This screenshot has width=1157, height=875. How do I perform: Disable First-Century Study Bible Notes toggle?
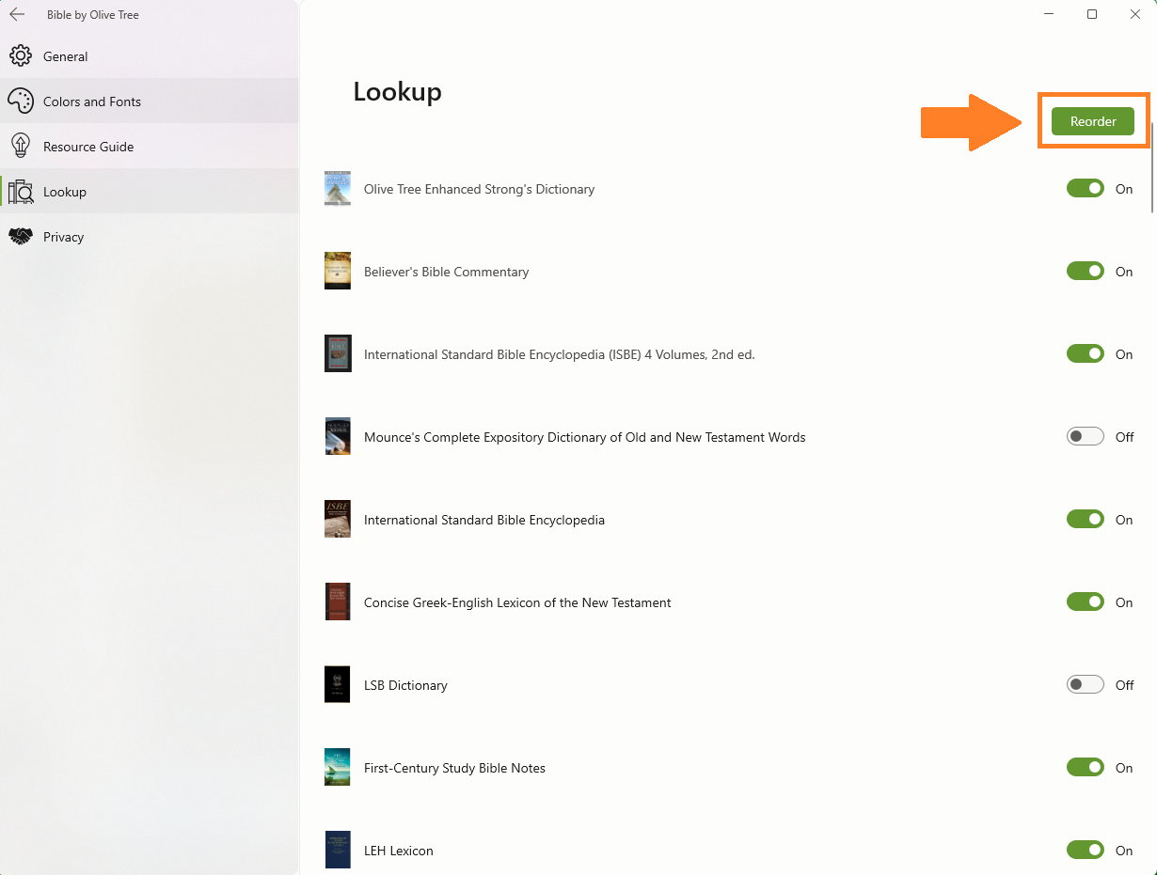(x=1086, y=768)
